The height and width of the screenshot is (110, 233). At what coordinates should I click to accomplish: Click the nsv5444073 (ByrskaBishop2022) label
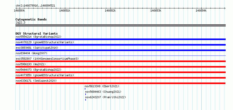point(38,70)
